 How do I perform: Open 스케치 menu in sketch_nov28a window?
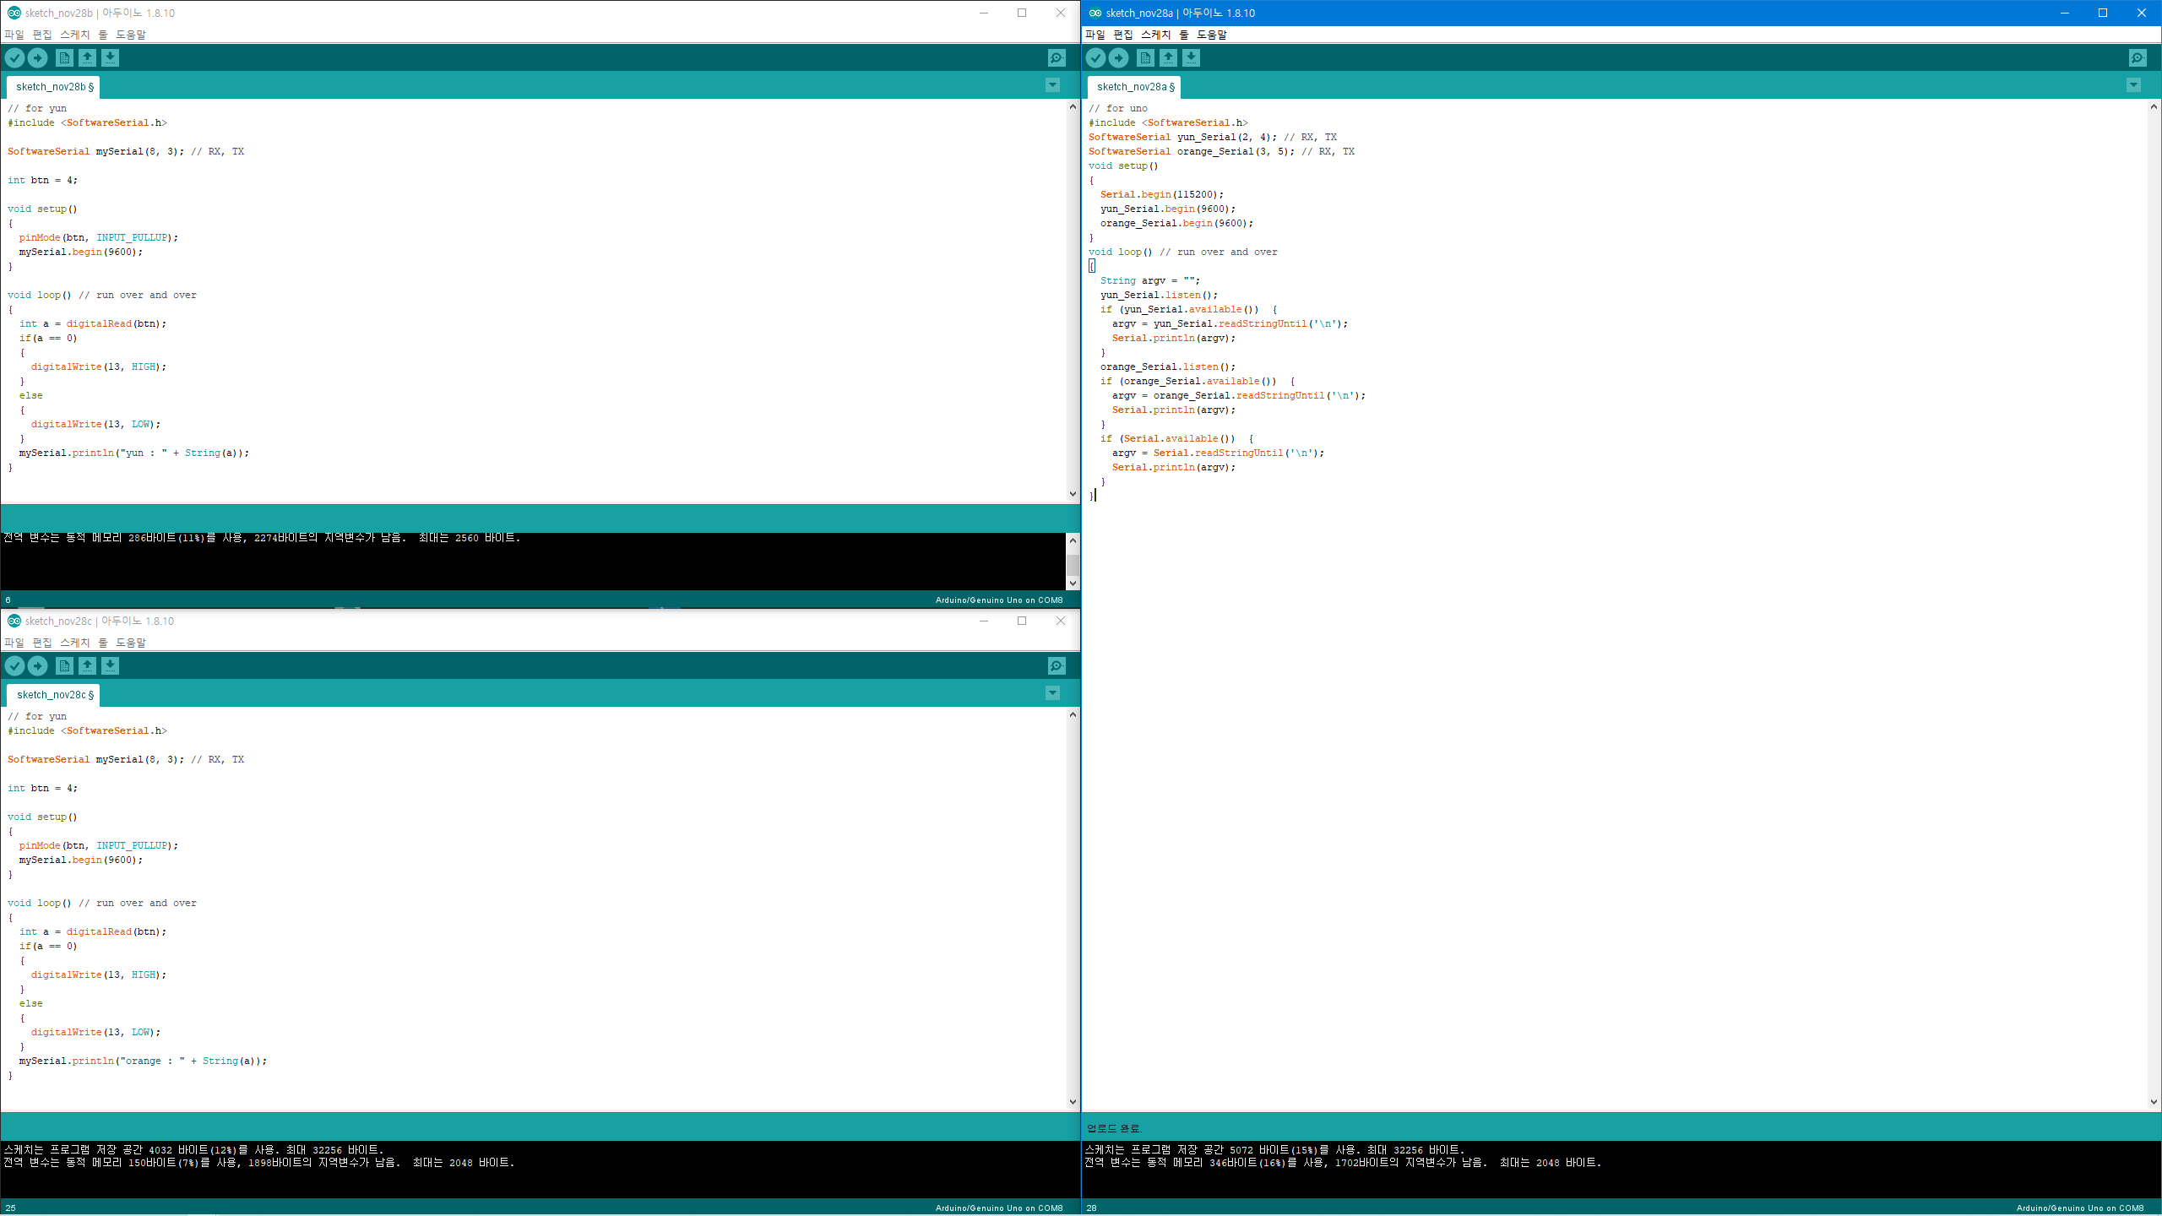pos(1155,35)
